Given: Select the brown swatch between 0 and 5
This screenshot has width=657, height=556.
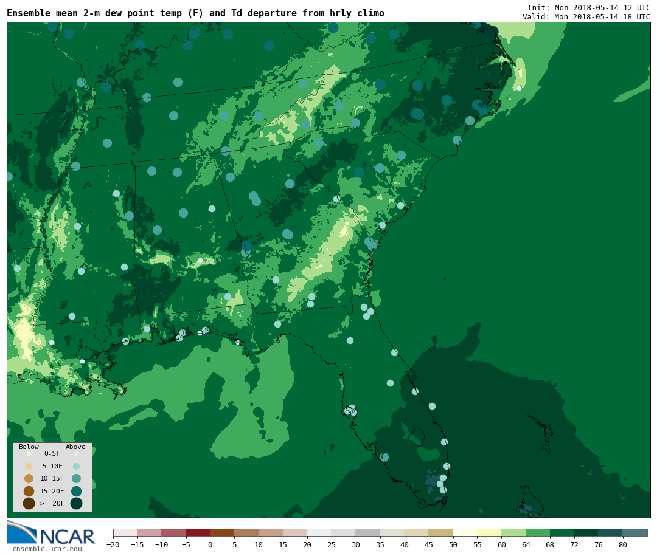Looking at the screenshot, I should coord(222,533).
